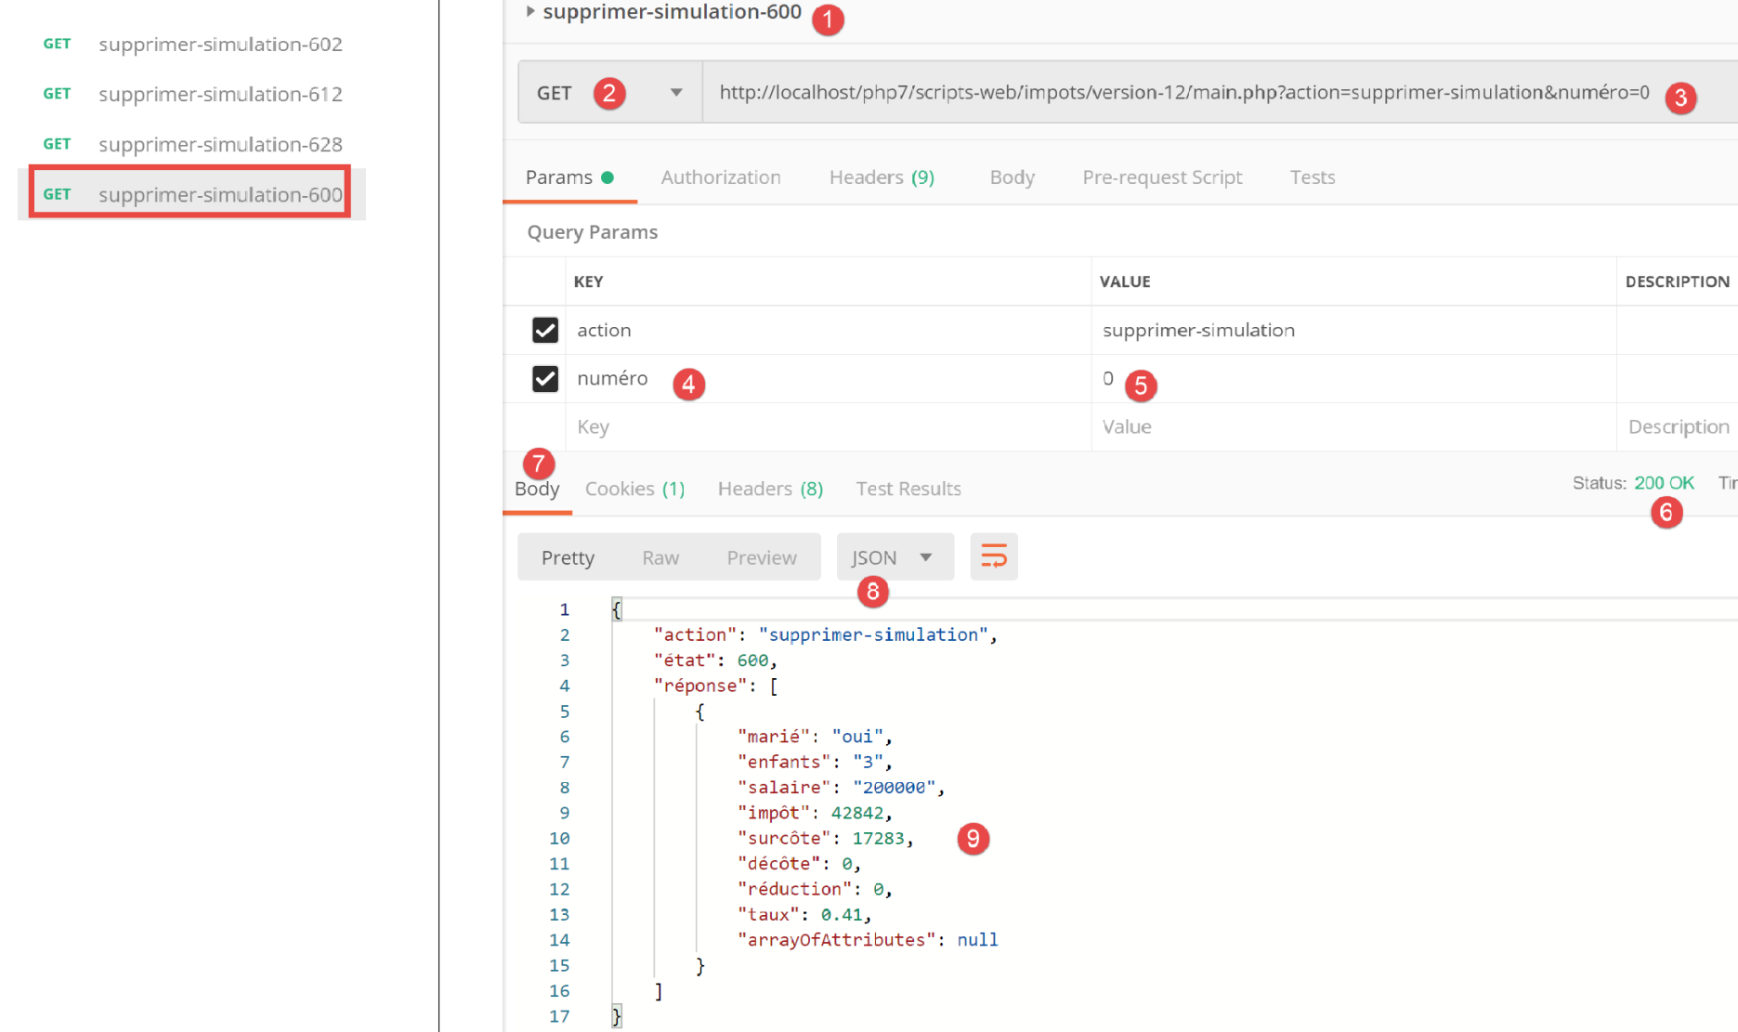The image size is (1738, 1032).
Task: Open supprimer-simulation-602 request in sidebar
Action: coord(220,45)
